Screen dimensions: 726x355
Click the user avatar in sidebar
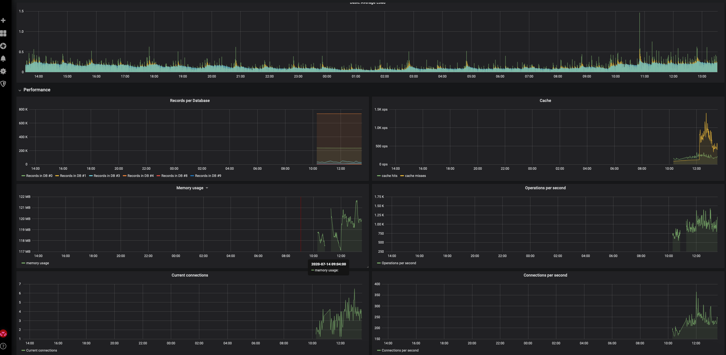coord(3,333)
